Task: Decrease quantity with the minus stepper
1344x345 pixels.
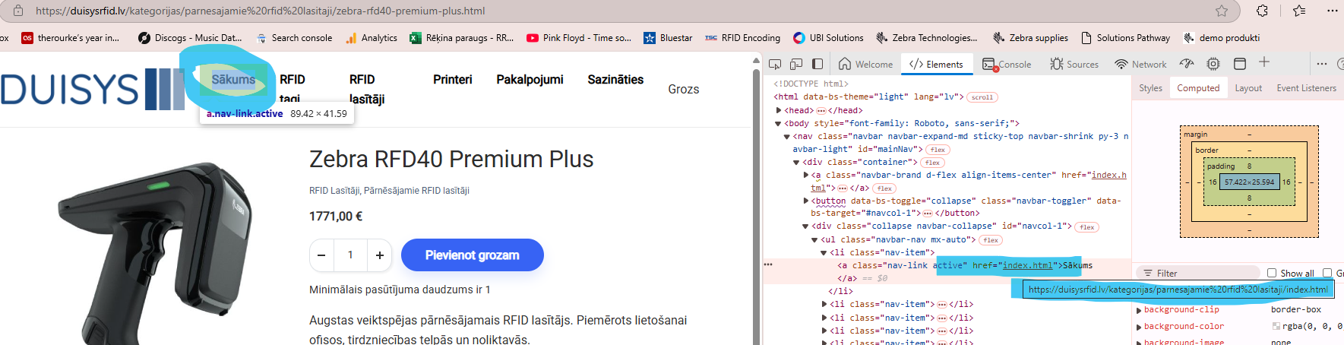Action: point(321,255)
